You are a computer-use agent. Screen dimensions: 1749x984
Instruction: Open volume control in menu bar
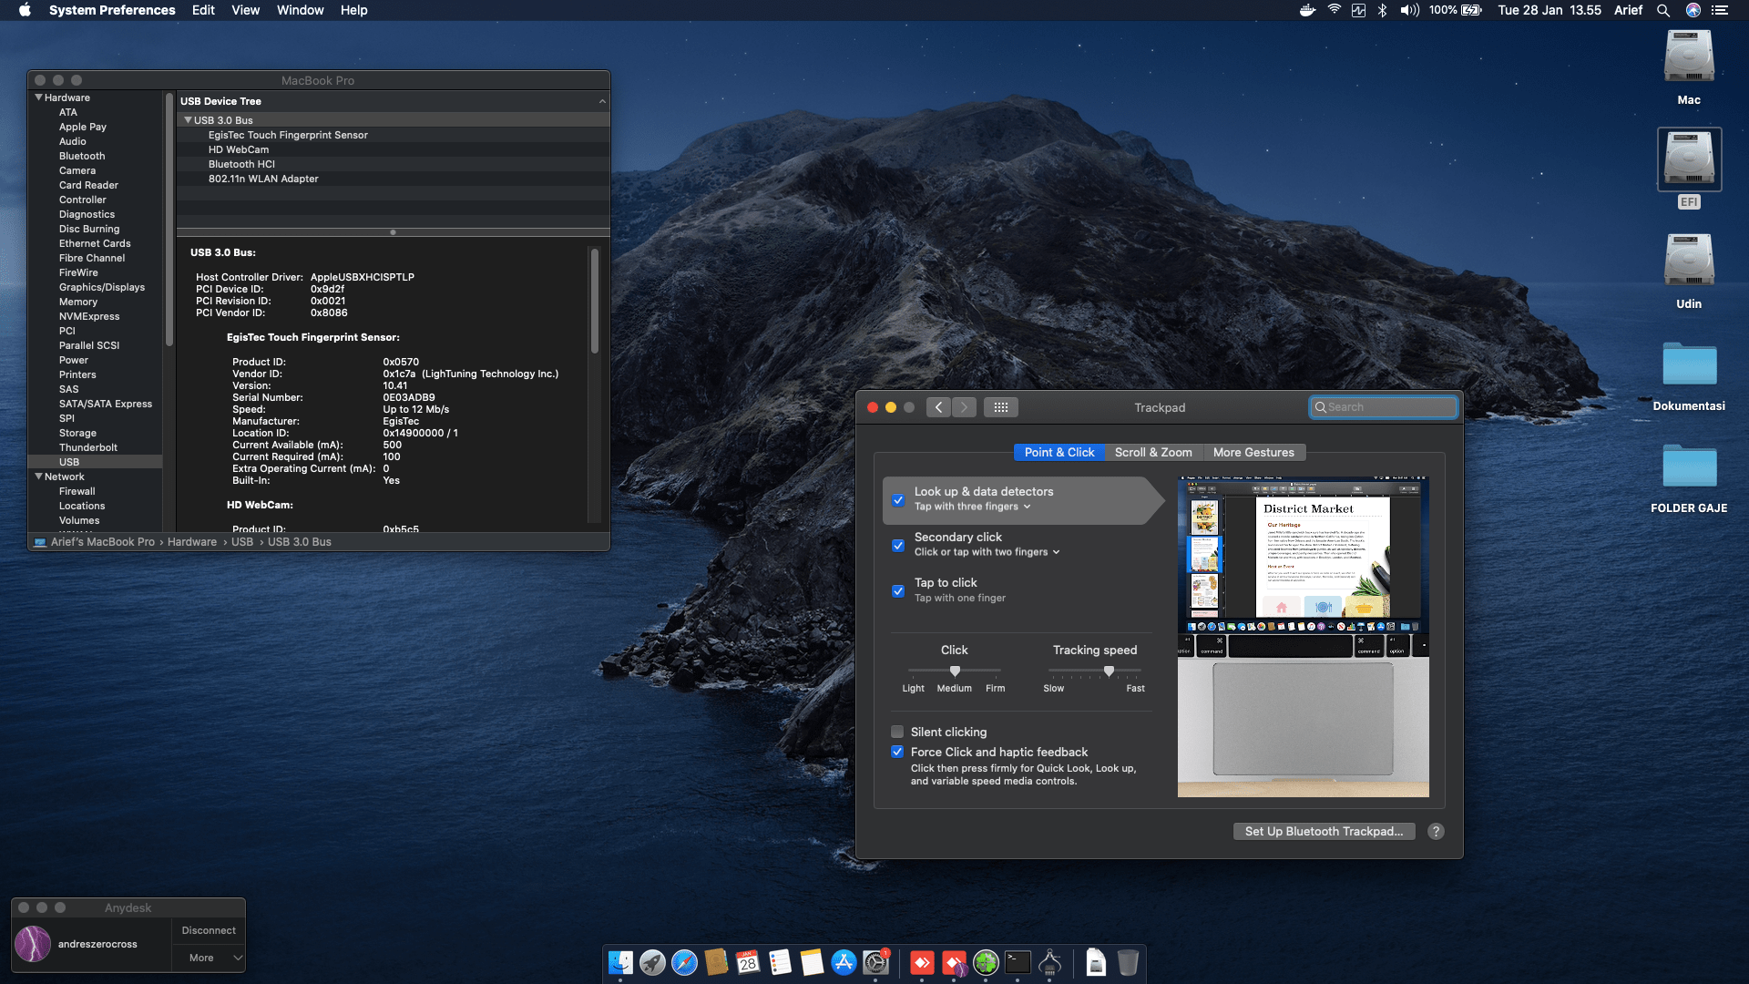1409,10
